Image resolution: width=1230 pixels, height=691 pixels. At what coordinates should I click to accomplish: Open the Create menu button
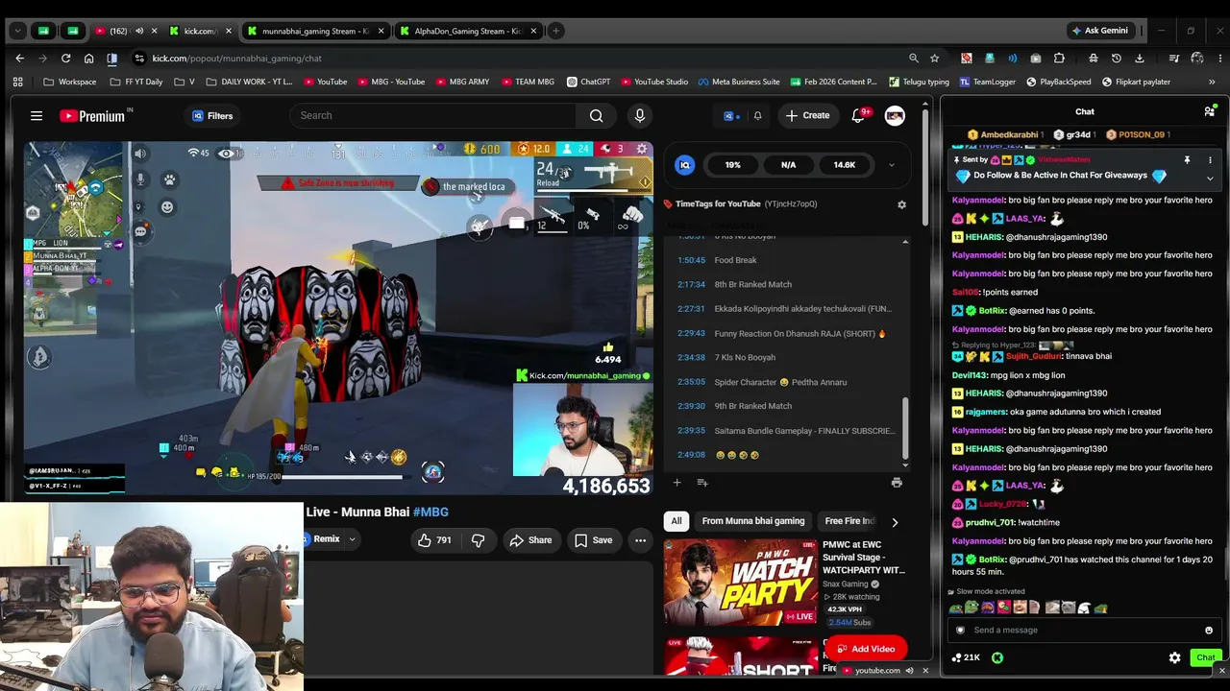(x=807, y=116)
